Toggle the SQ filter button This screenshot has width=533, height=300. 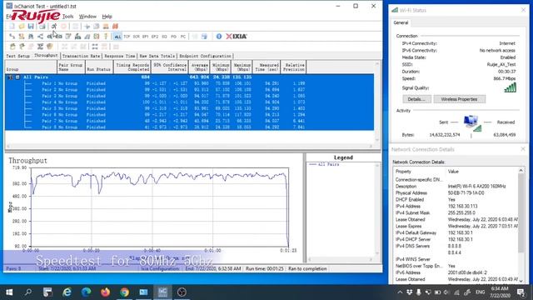(165, 37)
